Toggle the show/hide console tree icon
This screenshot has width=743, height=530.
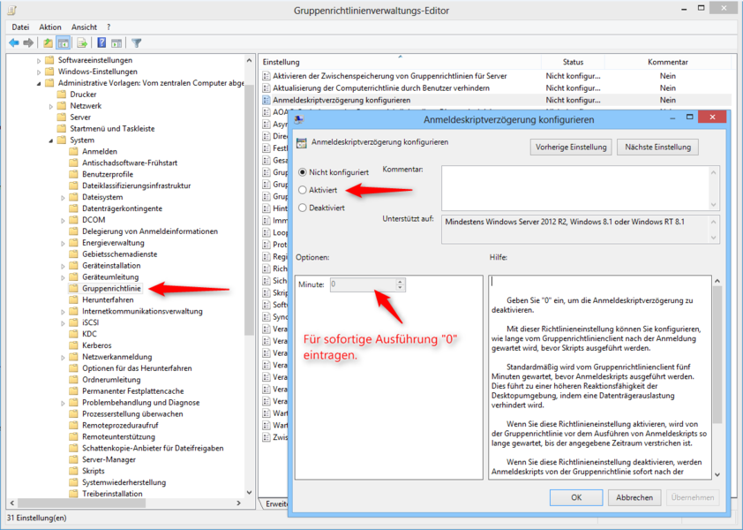point(64,42)
